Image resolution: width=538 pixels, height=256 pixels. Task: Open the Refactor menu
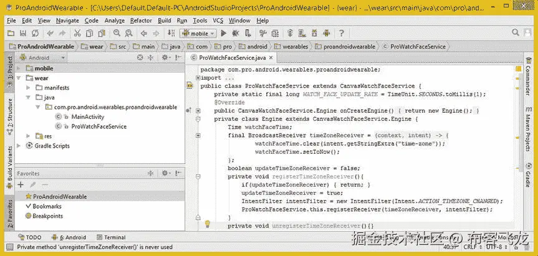click(141, 21)
